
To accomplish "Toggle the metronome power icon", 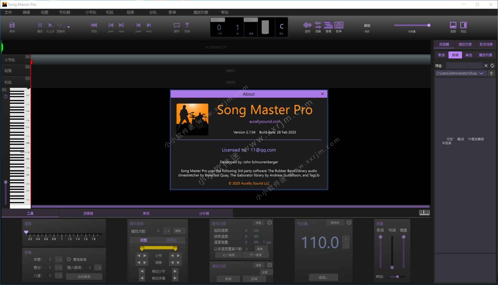I will (349, 222).
